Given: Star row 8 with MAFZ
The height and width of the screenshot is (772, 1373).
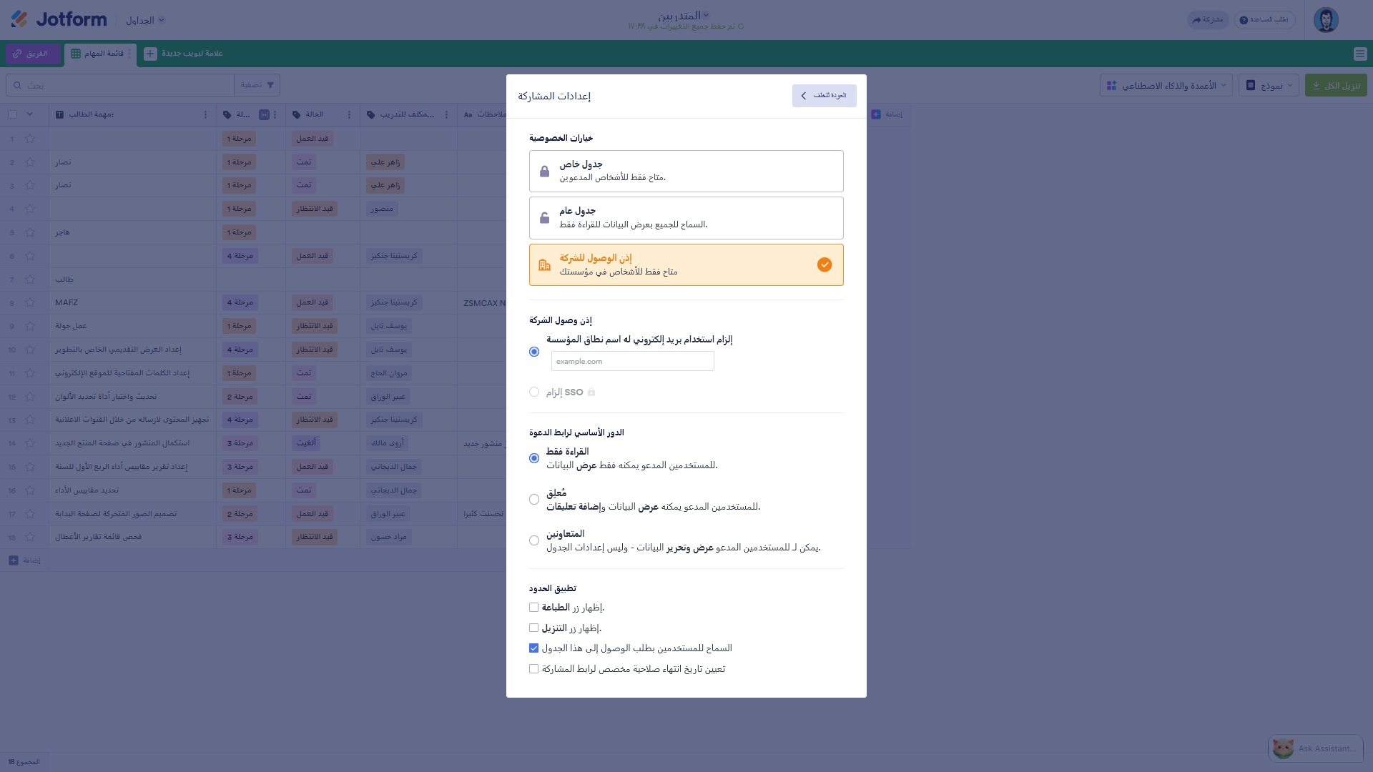Looking at the screenshot, I should click(x=30, y=302).
